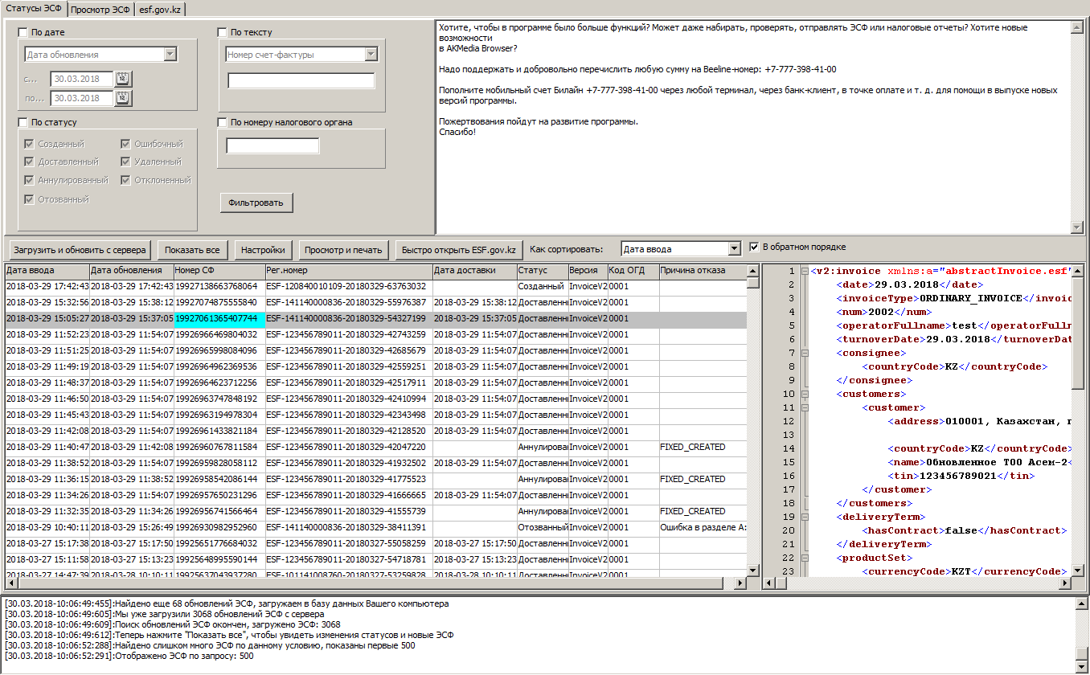Select row with ESF-141140000836-20180329-55976387
Viewport: 1090px width, 675px height.
[375, 303]
